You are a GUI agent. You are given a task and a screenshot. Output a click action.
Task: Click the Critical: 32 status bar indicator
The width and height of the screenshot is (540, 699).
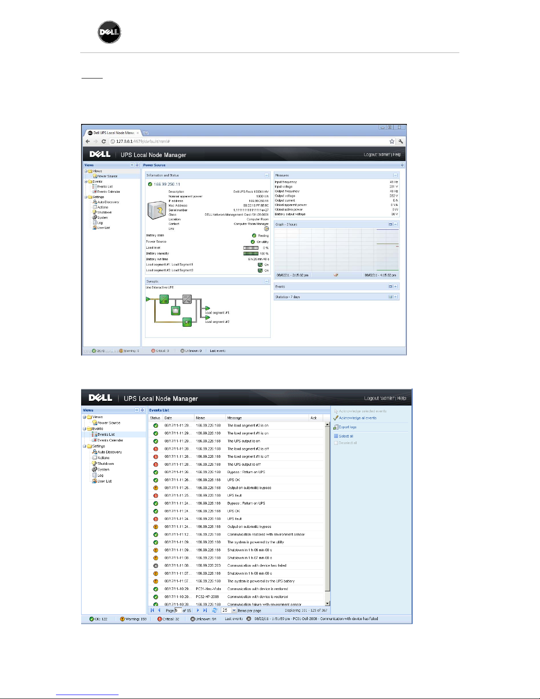pos(168,619)
